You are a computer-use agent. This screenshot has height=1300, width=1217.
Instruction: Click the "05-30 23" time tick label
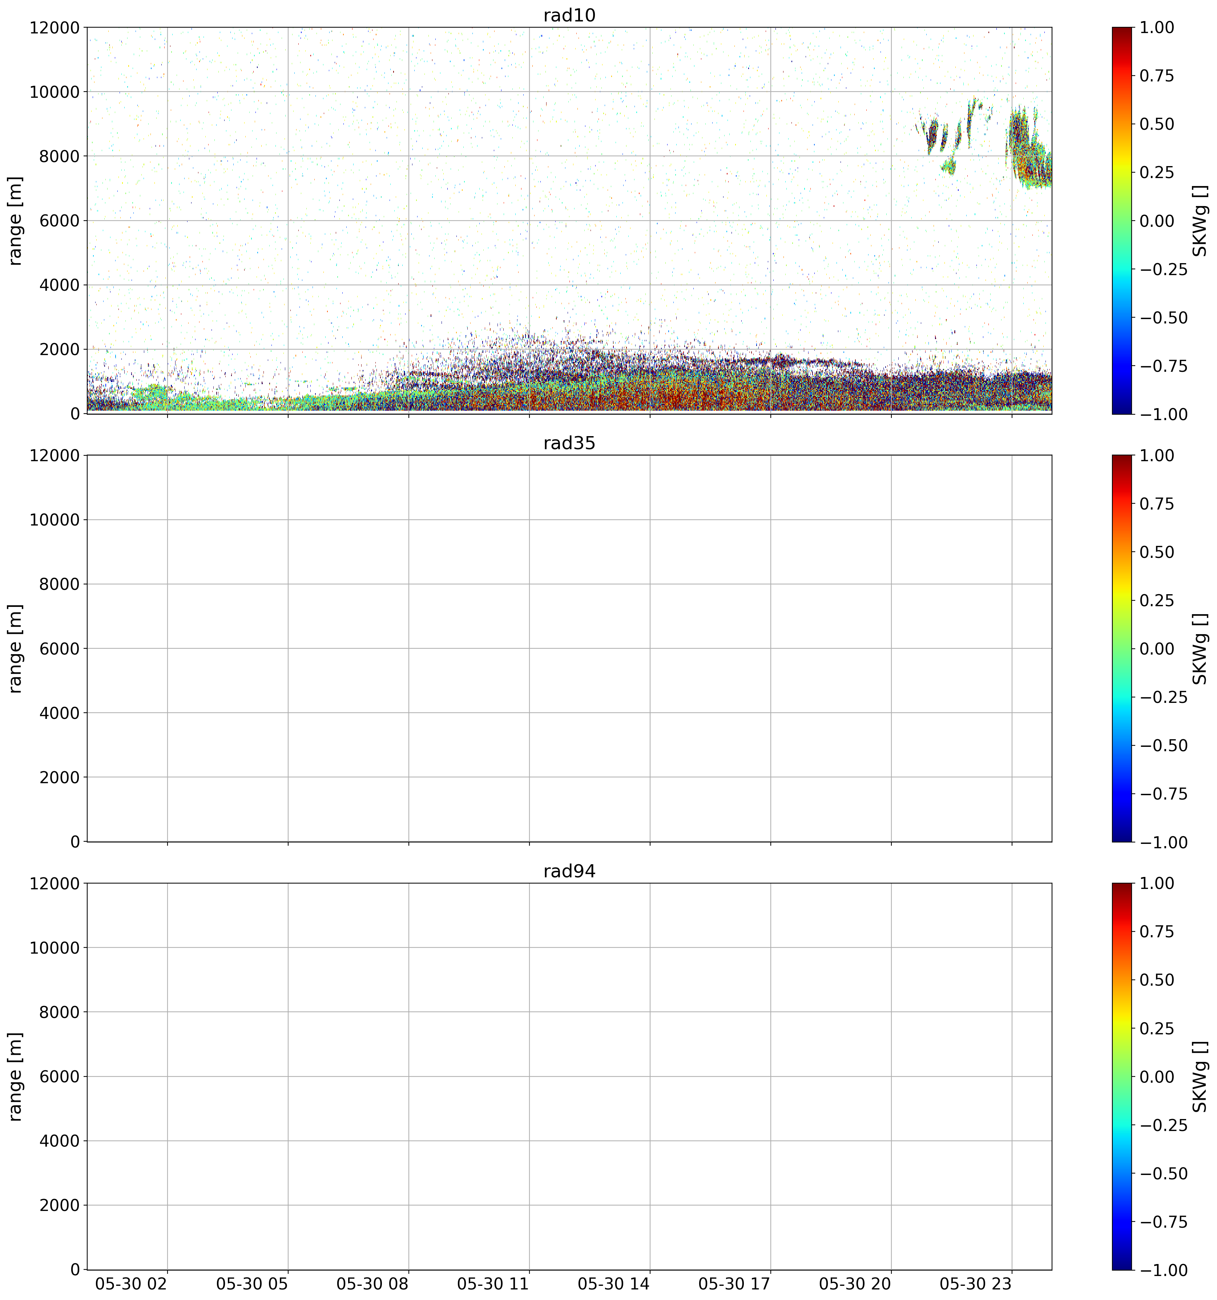(976, 1284)
